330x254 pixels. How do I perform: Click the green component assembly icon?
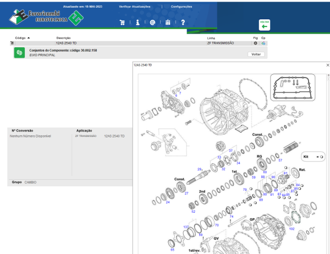pyautogui.click(x=19, y=53)
